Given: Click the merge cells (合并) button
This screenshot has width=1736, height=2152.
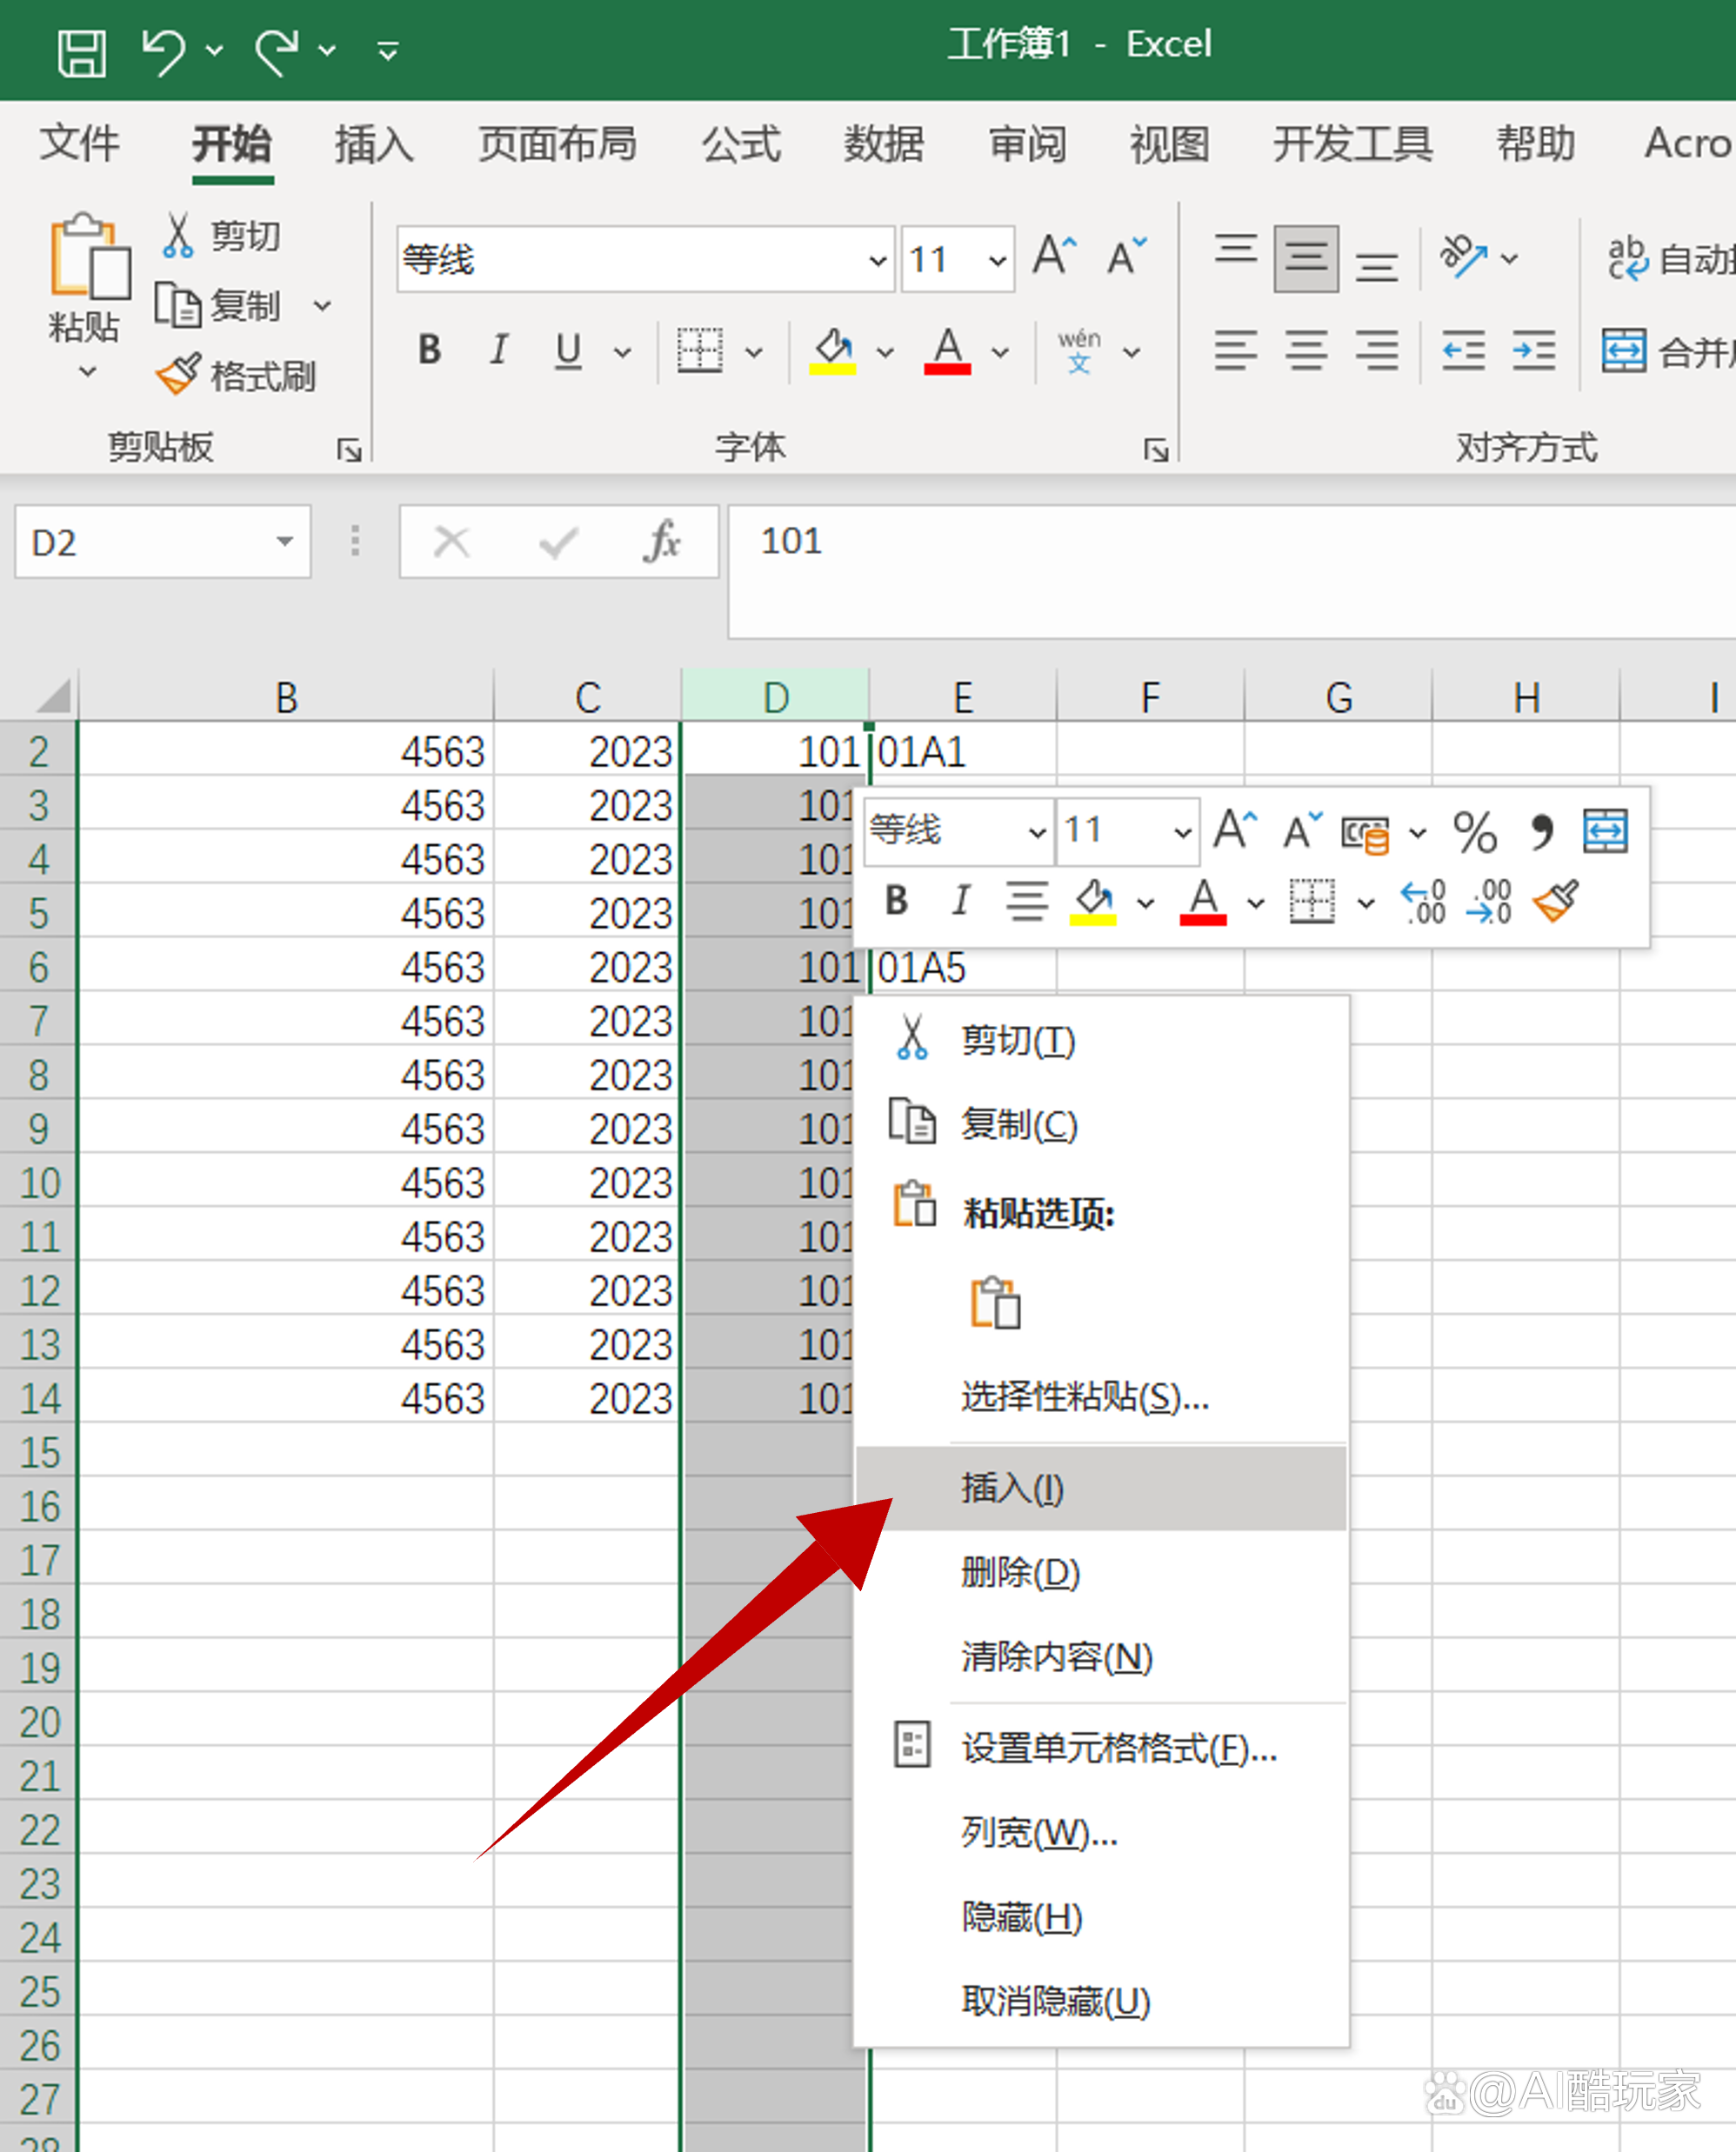Looking at the screenshot, I should click(1667, 350).
